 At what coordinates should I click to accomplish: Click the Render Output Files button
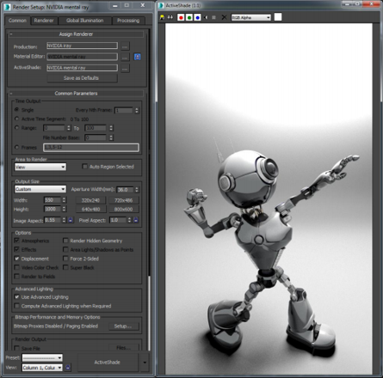click(x=124, y=348)
